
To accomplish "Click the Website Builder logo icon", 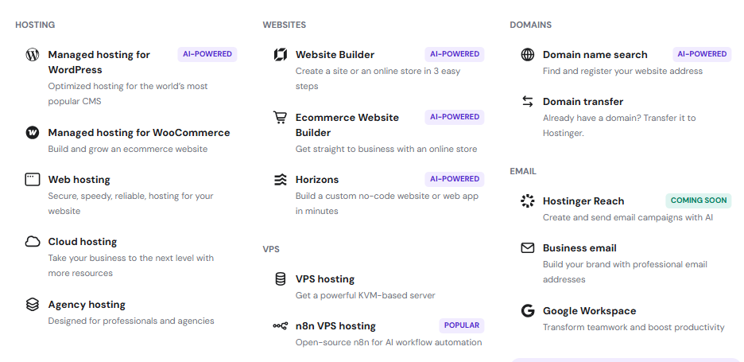I will (281, 55).
